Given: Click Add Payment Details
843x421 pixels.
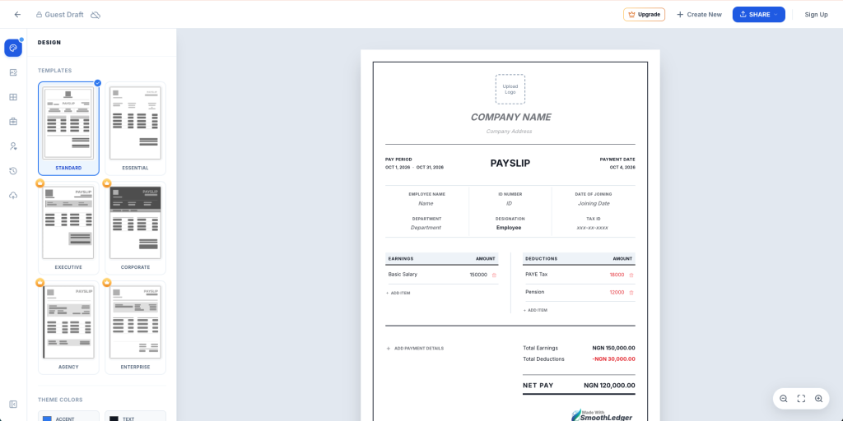Looking at the screenshot, I should 415,349.
